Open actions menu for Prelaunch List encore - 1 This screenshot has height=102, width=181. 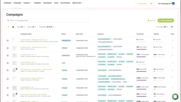[173, 48]
